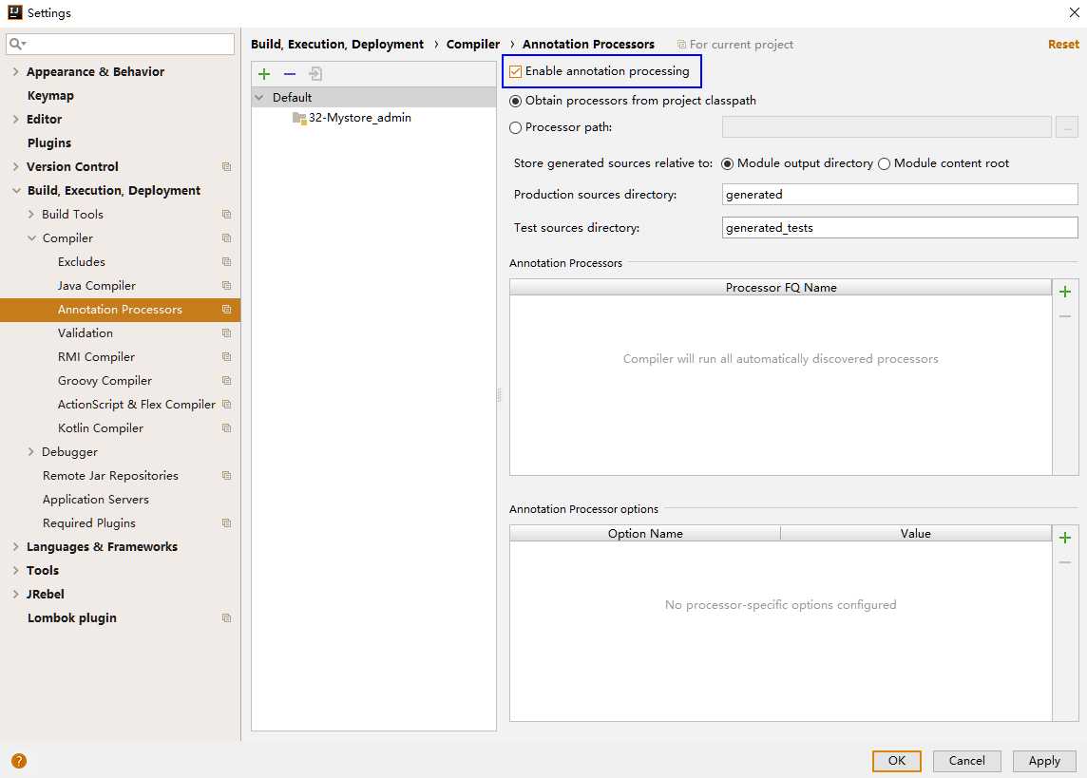This screenshot has width=1087, height=778.
Task: Choose Module content root radio button
Action: [x=884, y=164]
